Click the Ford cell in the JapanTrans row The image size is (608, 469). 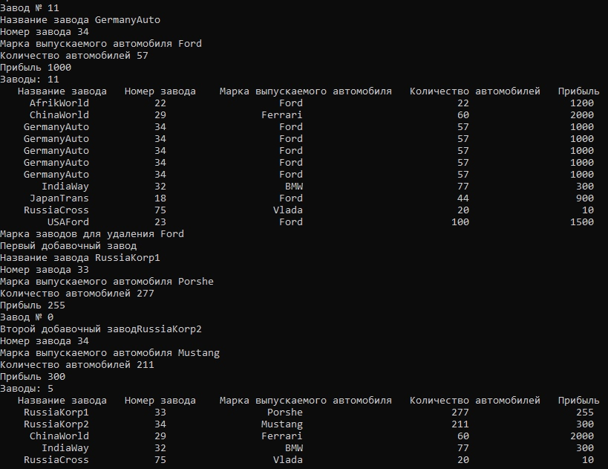coord(291,198)
